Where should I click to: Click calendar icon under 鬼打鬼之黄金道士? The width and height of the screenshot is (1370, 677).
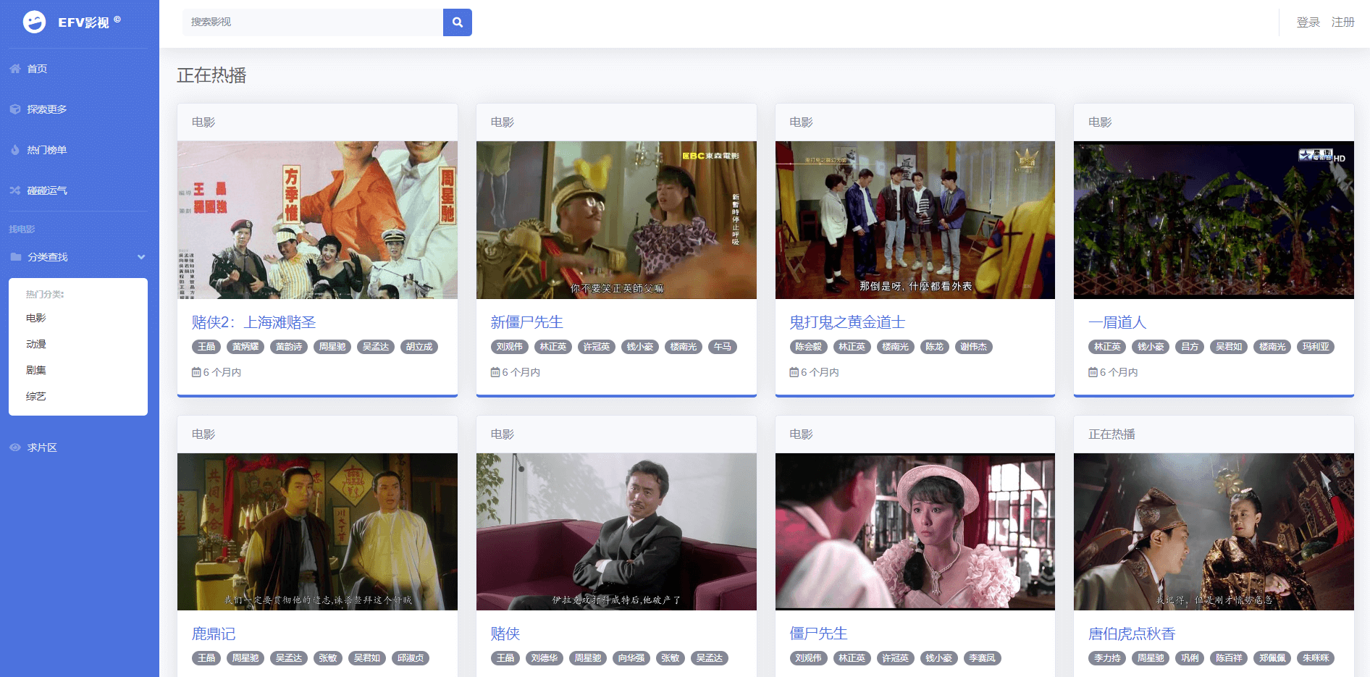[x=794, y=372]
